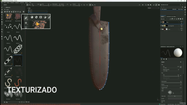Open top layer opacity dropdown
The image size is (187, 105).
182,23
